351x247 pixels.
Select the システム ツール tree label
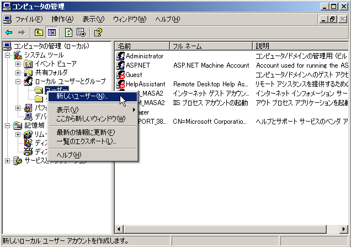coord(44,55)
